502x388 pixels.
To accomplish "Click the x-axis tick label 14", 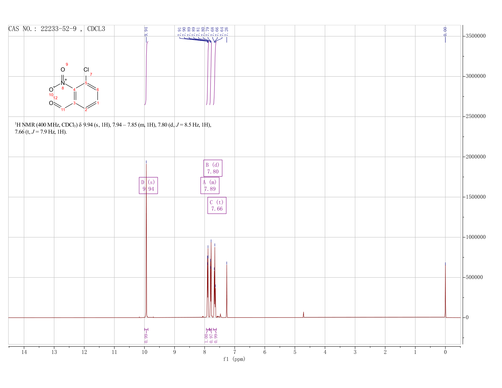I will (x=24, y=352).
